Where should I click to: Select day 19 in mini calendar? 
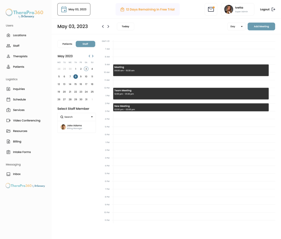[x=59, y=92]
